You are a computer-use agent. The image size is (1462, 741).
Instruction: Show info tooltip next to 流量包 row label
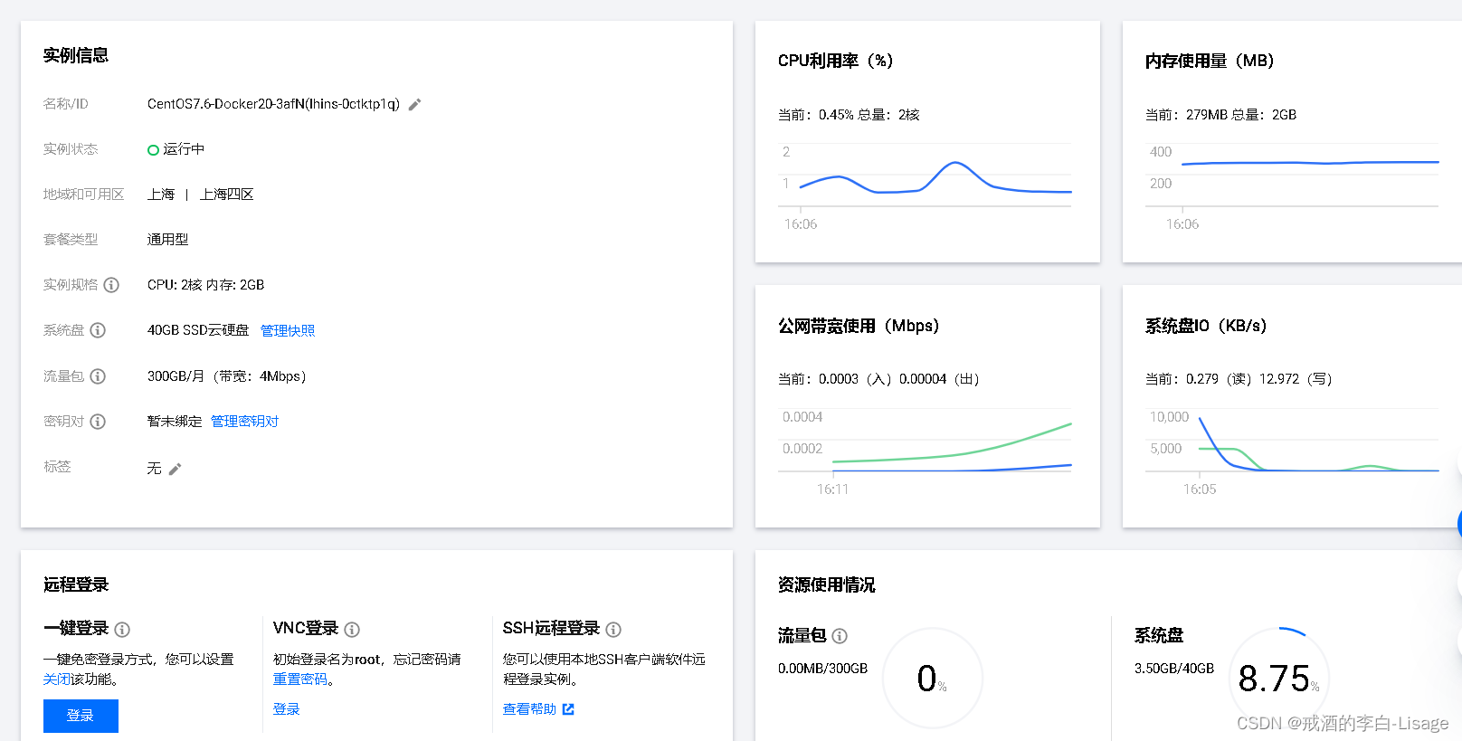click(x=98, y=376)
